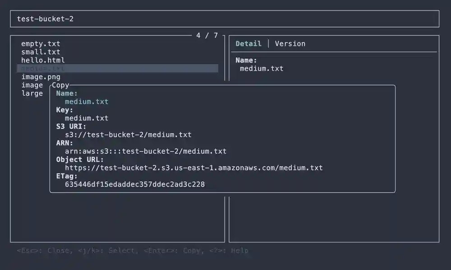Select the small.txt file entry

41,52
